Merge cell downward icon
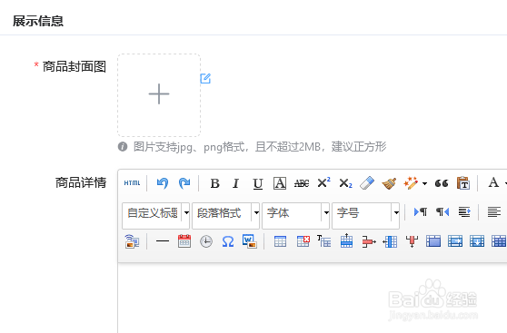The width and height of the screenshot is (507, 333). (477, 241)
